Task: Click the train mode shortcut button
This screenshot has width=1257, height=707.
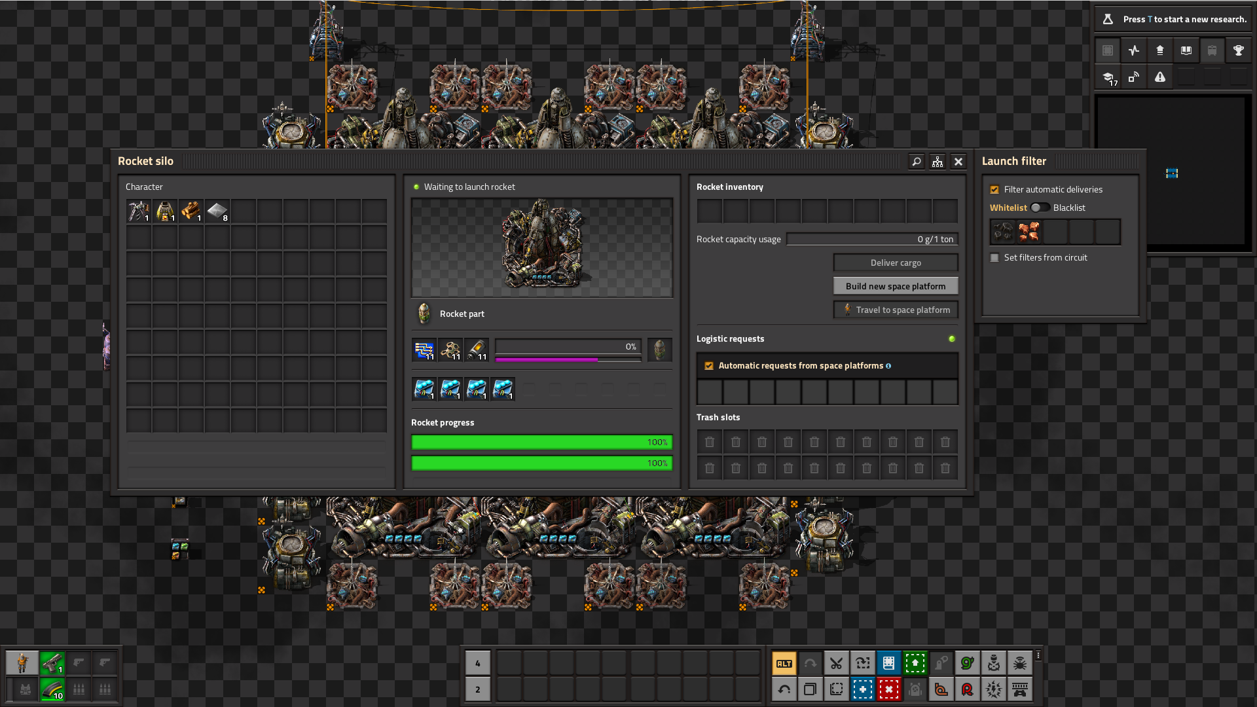Action: pyautogui.click(x=1020, y=689)
